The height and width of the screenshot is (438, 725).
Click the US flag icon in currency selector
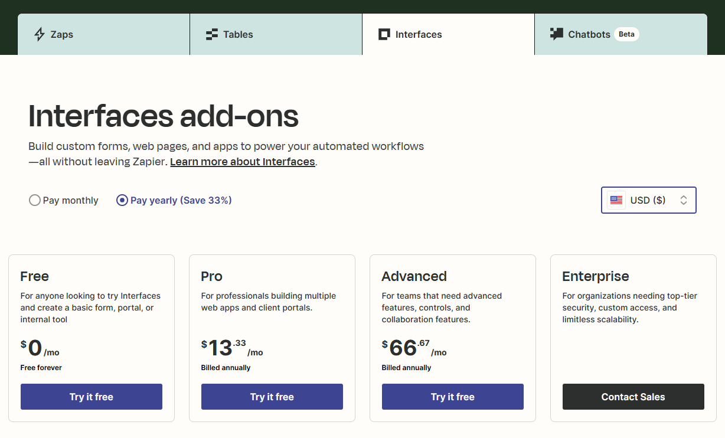coord(616,200)
